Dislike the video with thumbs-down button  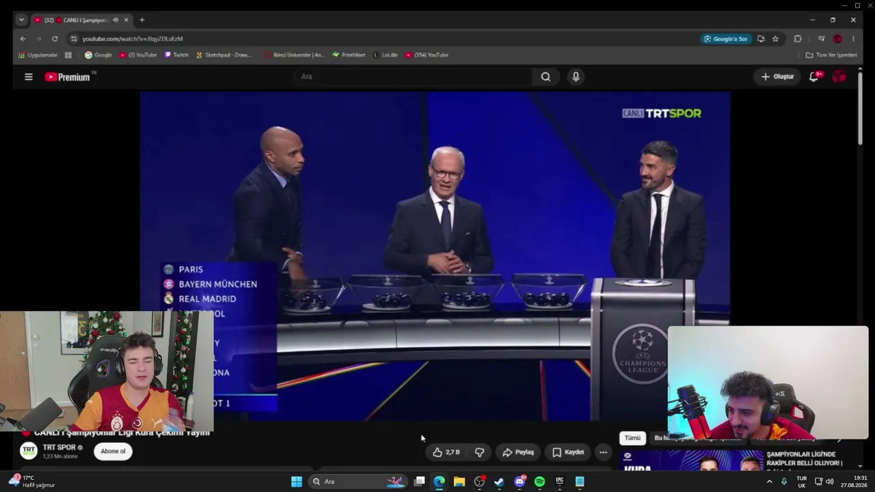click(479, 452)
